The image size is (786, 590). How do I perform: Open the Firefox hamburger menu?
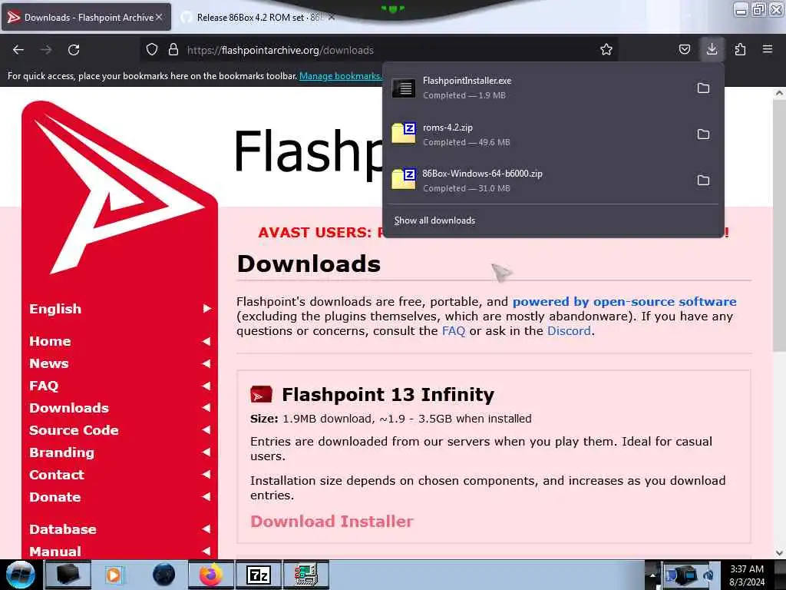[768, 50]
